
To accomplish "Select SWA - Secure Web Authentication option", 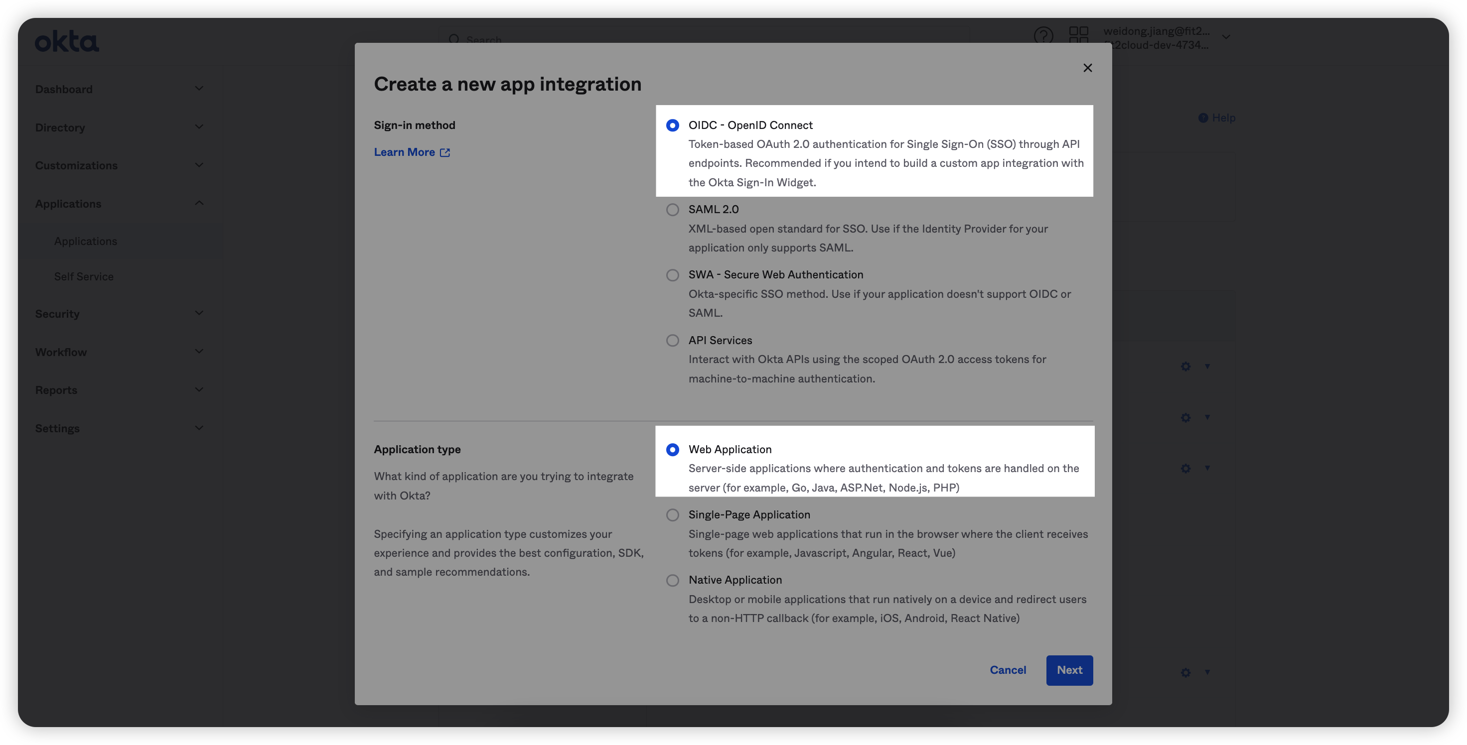I will tap(673, 275).
